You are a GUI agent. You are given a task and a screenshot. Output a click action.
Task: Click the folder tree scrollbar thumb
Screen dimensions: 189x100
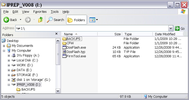(x=58, y=54)
